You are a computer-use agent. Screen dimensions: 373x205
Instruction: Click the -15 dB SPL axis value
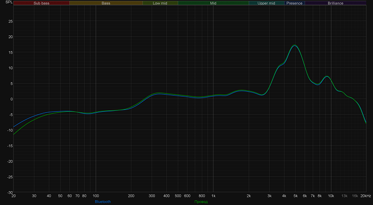tap(10, 146)
